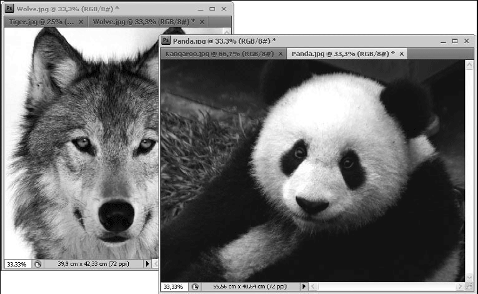This screenshot has height=294, width=478.
Task: Click status bar preview icon in Panda window
Action: [x=195, y=287]
